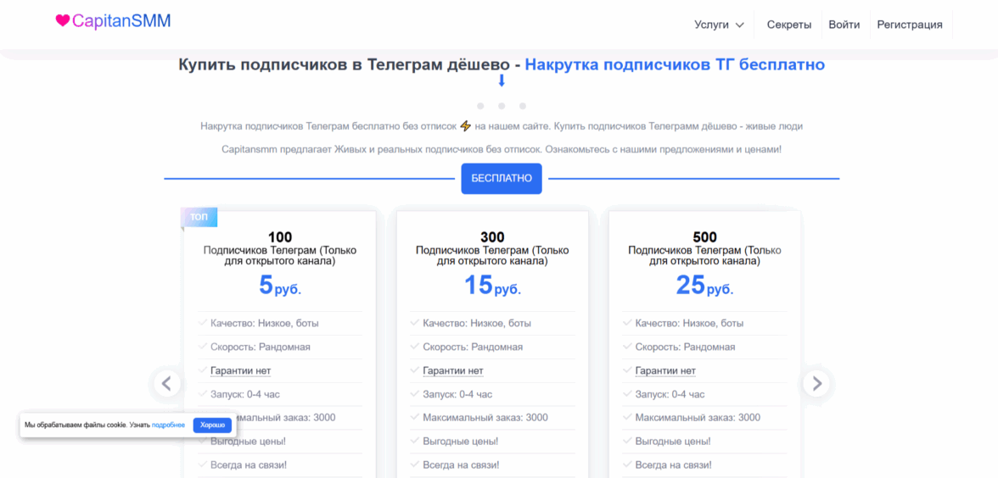This screenshot has width=998, height=478.
Task: Select the middle carousel dot indicator
Action: tap(502, 106)
